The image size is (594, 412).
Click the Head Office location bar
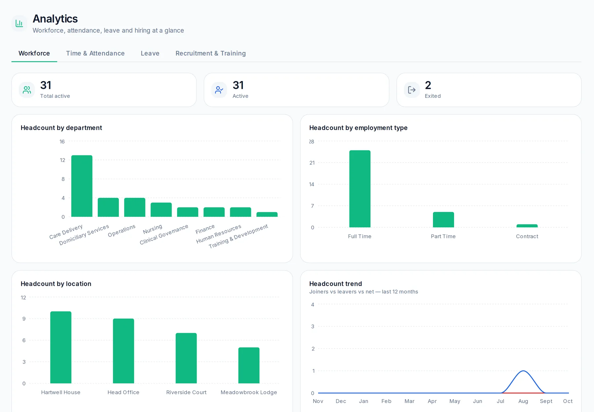coord(123,351)
